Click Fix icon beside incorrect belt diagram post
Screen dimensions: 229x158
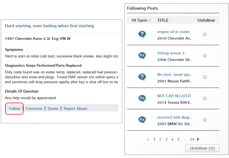[142, 120]
